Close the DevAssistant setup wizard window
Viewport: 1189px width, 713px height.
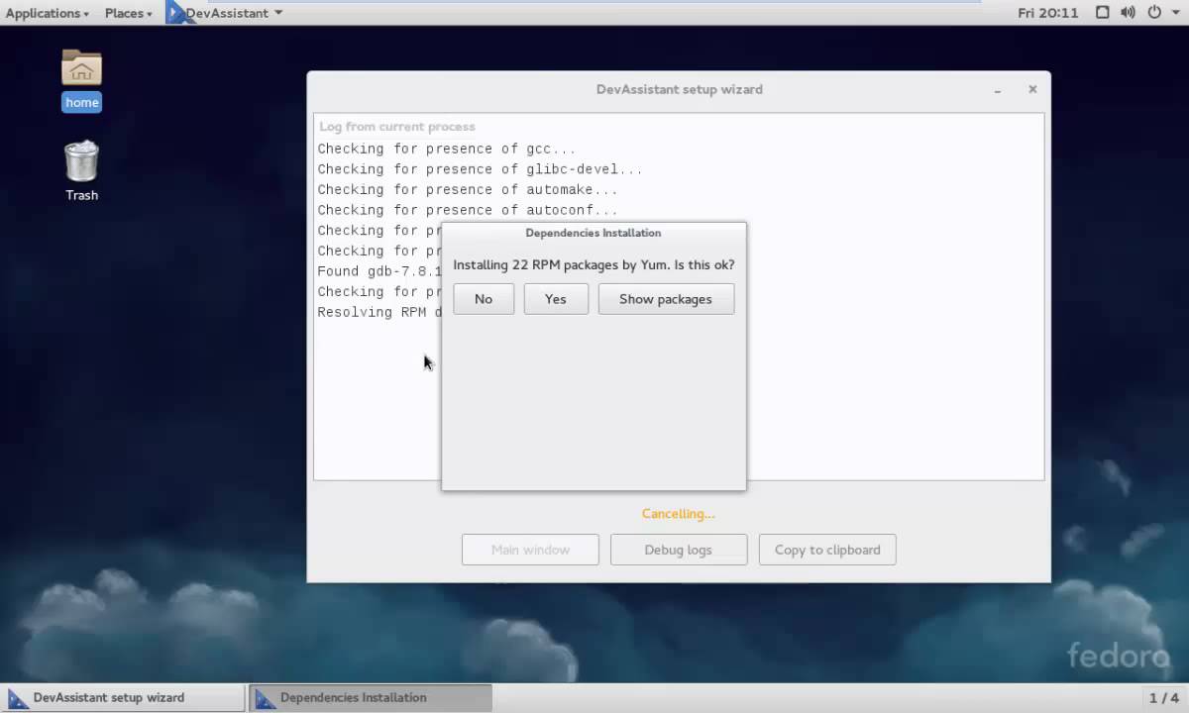[1032, 89]
